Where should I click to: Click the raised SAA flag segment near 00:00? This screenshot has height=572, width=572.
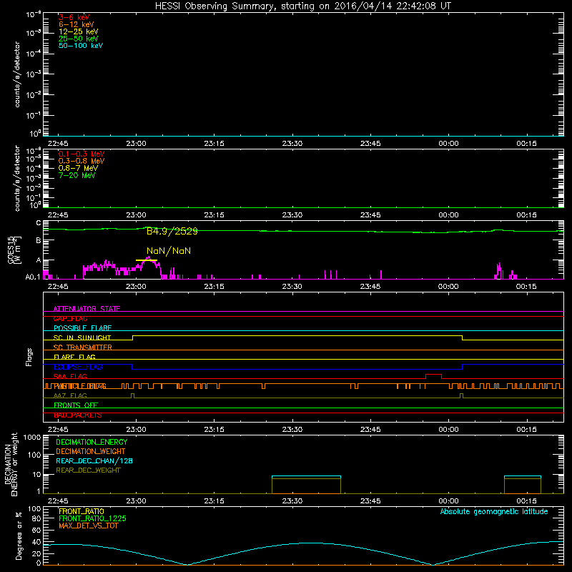433,376
